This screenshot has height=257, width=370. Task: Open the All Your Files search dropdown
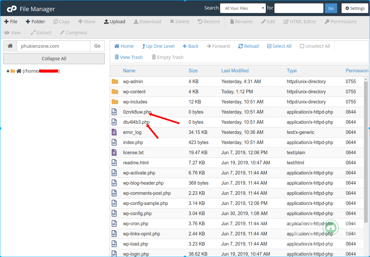[243, 8]
